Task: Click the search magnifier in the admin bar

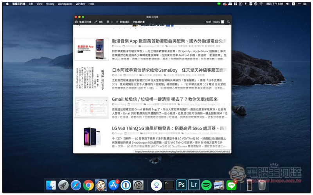Action: 228,22
